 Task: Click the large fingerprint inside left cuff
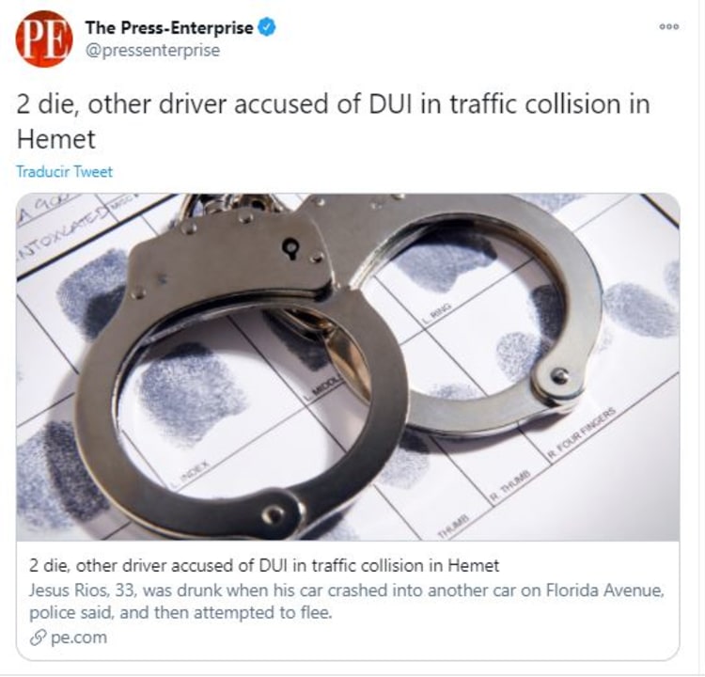pos(194,390)
